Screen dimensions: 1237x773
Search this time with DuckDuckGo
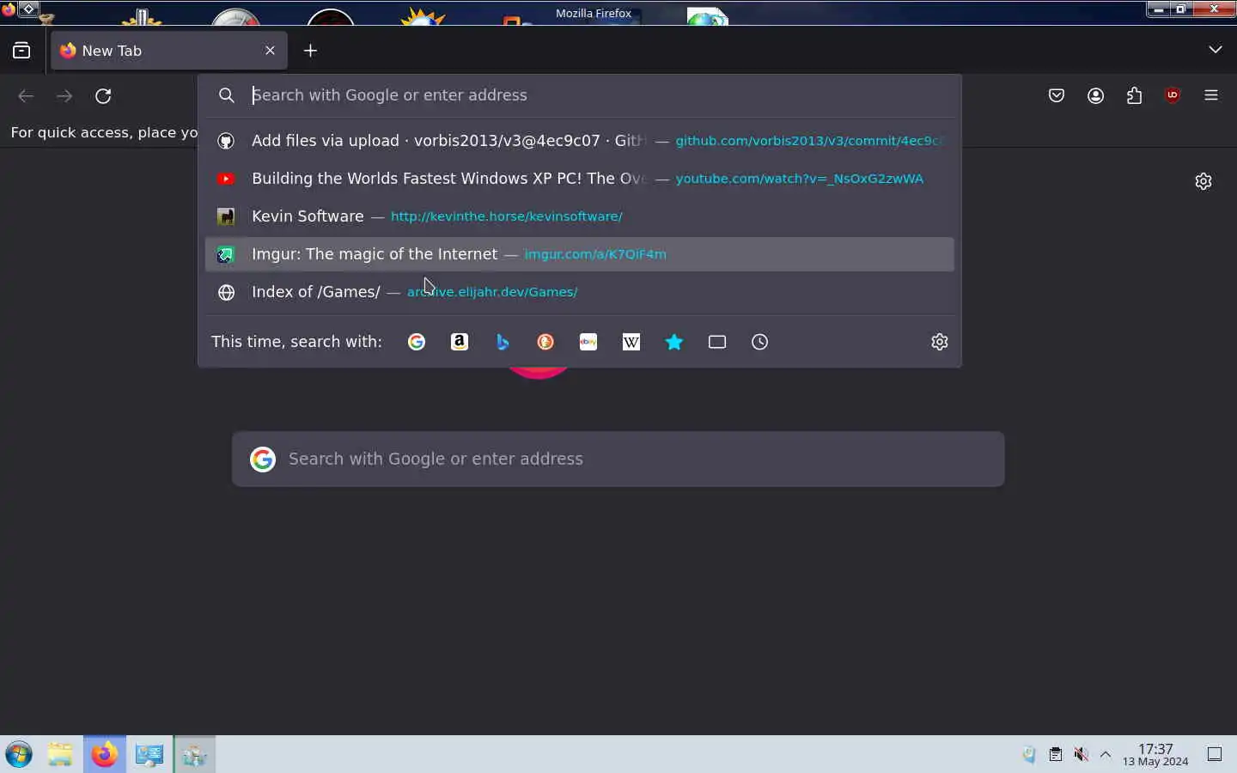click(545, 342)
